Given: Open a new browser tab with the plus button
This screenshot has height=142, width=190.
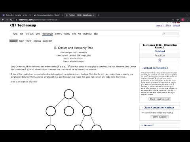Looking at the screenshot, I should (x=99, y=15).
